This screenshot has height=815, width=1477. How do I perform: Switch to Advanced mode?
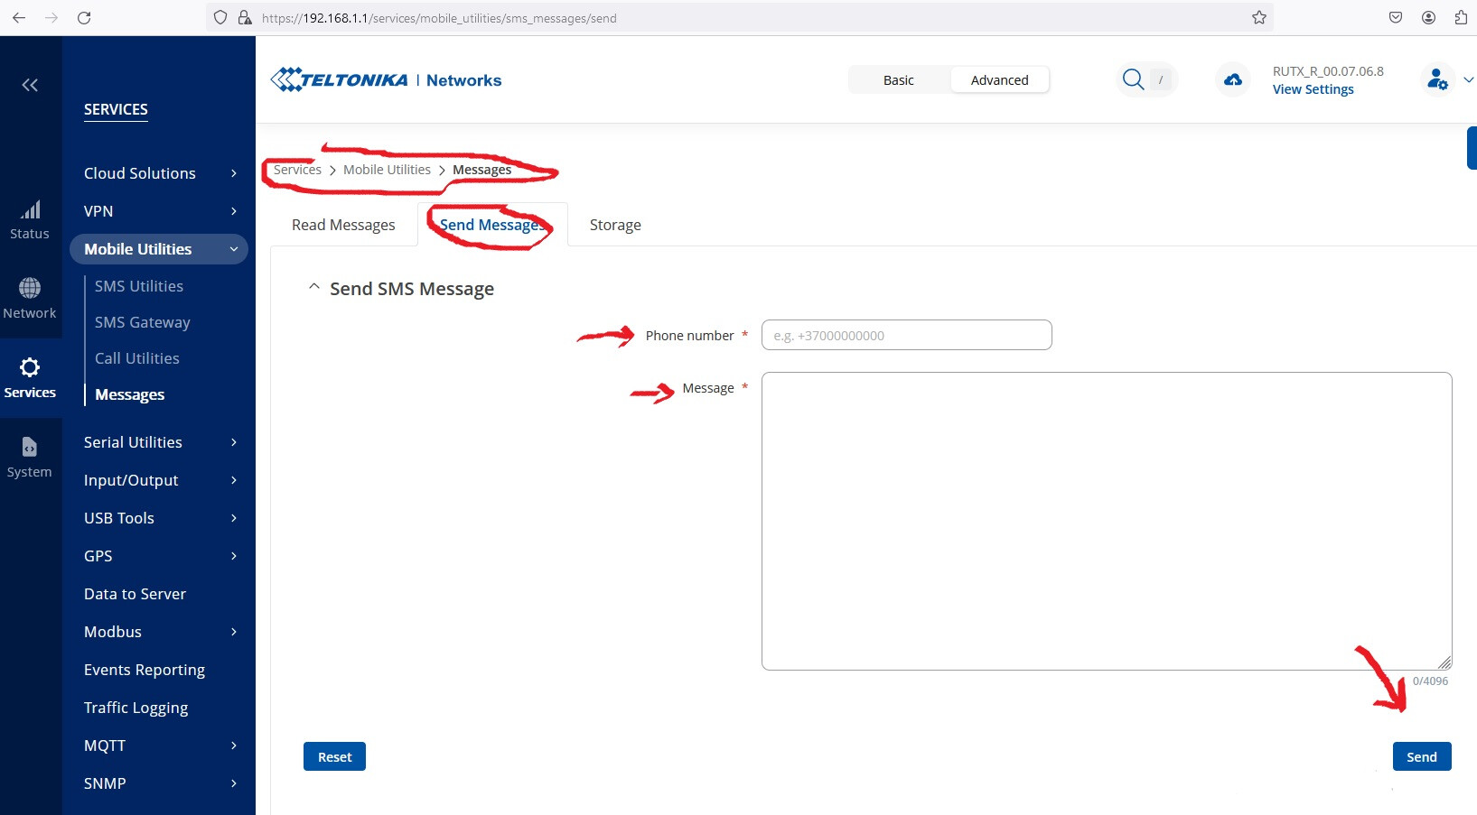[x=999, y=80]
